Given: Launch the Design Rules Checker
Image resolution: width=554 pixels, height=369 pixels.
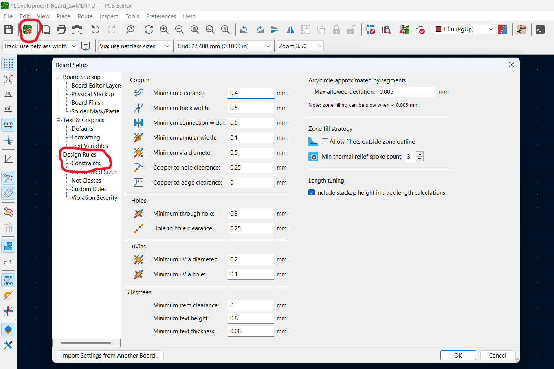Looking at the screenshot, I should (x=420, y=29).
